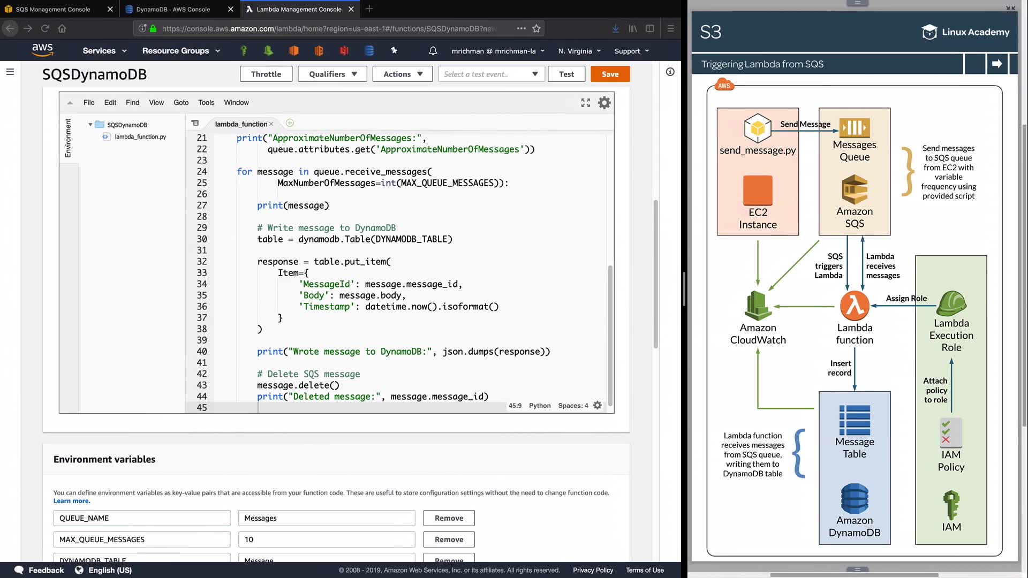Click the MAX_QUEUE_MESSAGES value field
Screen dimensions: 1028x578
[x=326, y=539]
